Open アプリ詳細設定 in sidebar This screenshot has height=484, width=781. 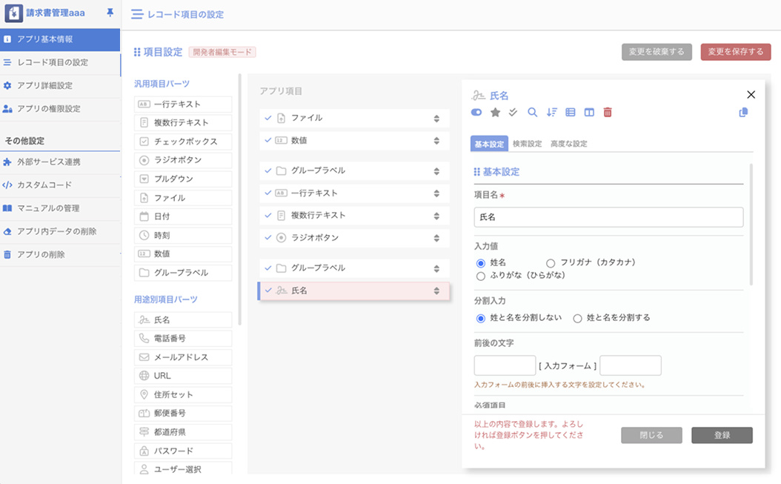click(60, 85)
